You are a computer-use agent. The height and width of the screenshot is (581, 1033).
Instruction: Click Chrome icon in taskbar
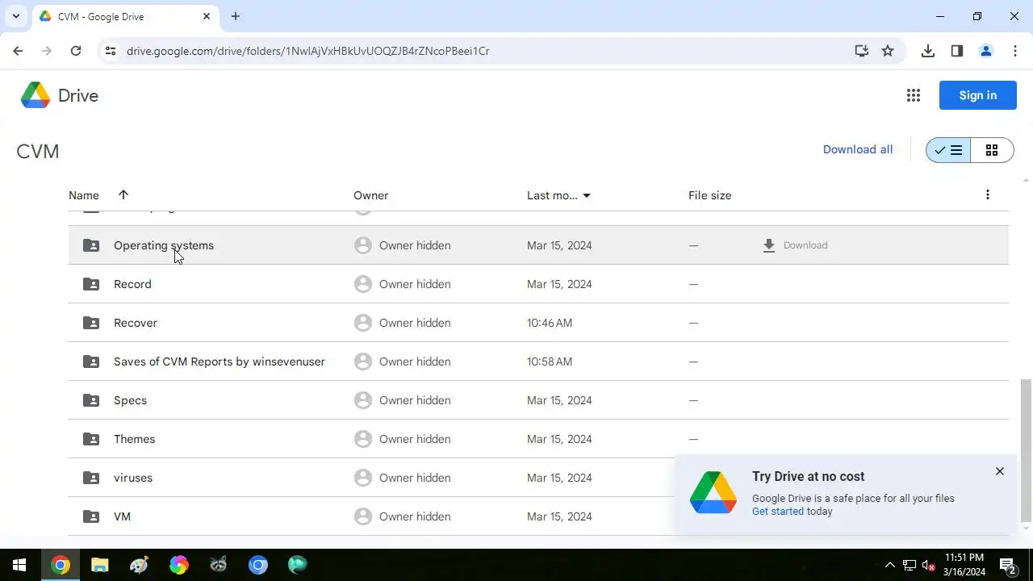(60, 565)
